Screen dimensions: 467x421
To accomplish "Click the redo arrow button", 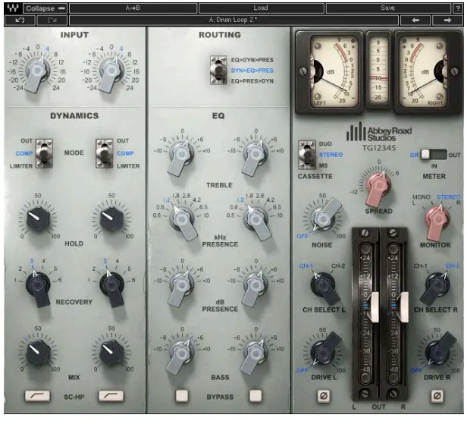I will coord(52,20).
